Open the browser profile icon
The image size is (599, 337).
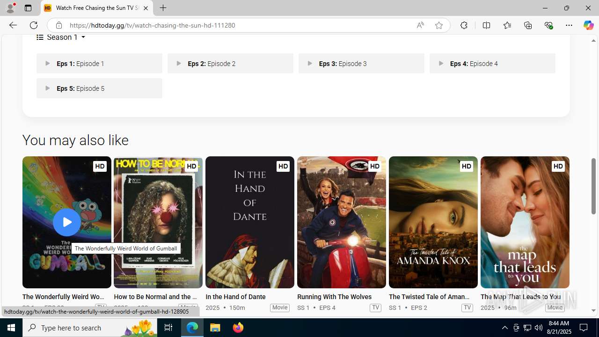(10, 8)
